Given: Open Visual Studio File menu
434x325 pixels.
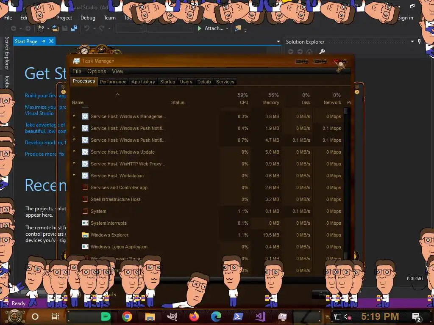Looking at the screenshot, I should tap(8, 18).
